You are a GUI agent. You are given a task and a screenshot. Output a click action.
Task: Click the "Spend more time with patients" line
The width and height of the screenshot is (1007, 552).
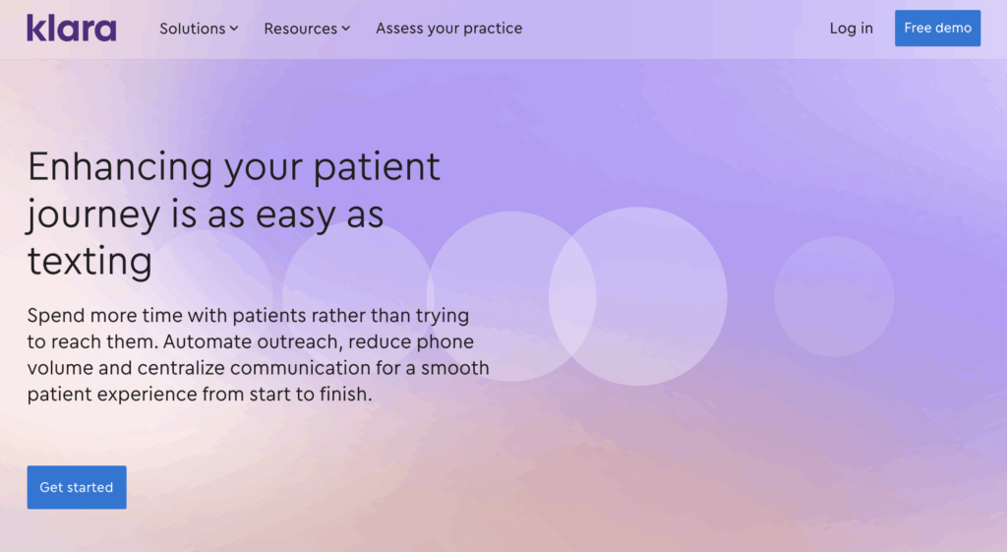pyautogui.click(x=248, y=317)
